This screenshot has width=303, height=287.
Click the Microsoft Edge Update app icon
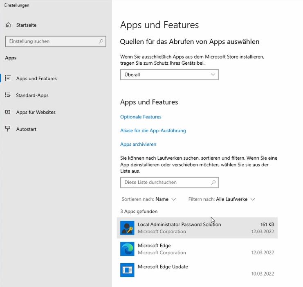127,270
